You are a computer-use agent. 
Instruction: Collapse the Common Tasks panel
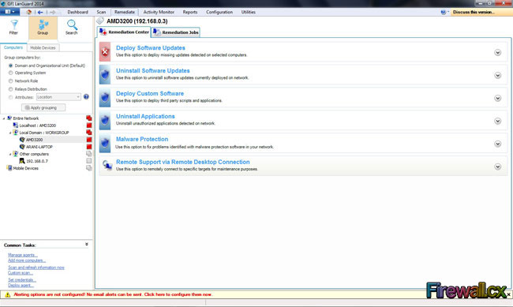[87, 245]
